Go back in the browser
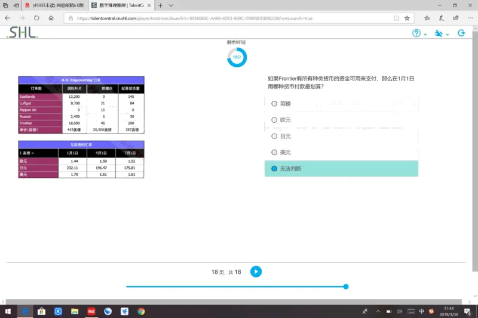The height and width of the screenshot is (318, 478). 8,18
